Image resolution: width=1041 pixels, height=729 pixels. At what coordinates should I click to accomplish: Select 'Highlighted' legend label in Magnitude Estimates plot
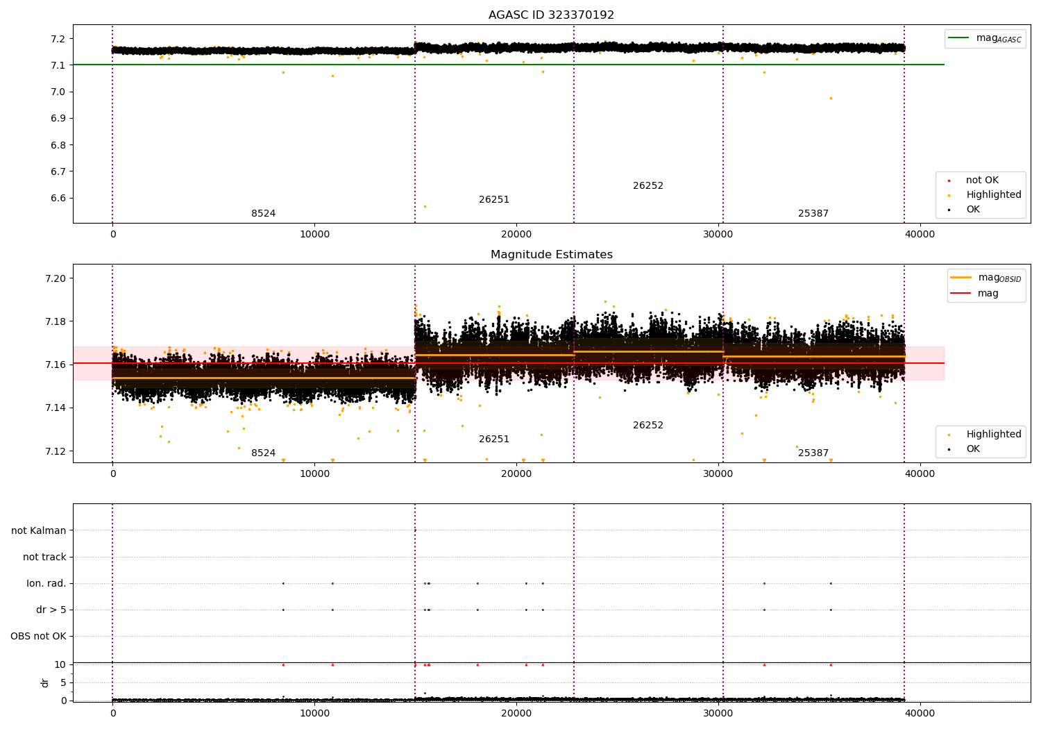click(x=993, y=435)
